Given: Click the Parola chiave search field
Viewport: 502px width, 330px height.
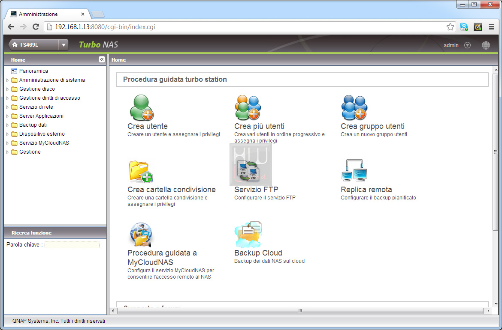Looking at the screenshot, I should (73, 245).
